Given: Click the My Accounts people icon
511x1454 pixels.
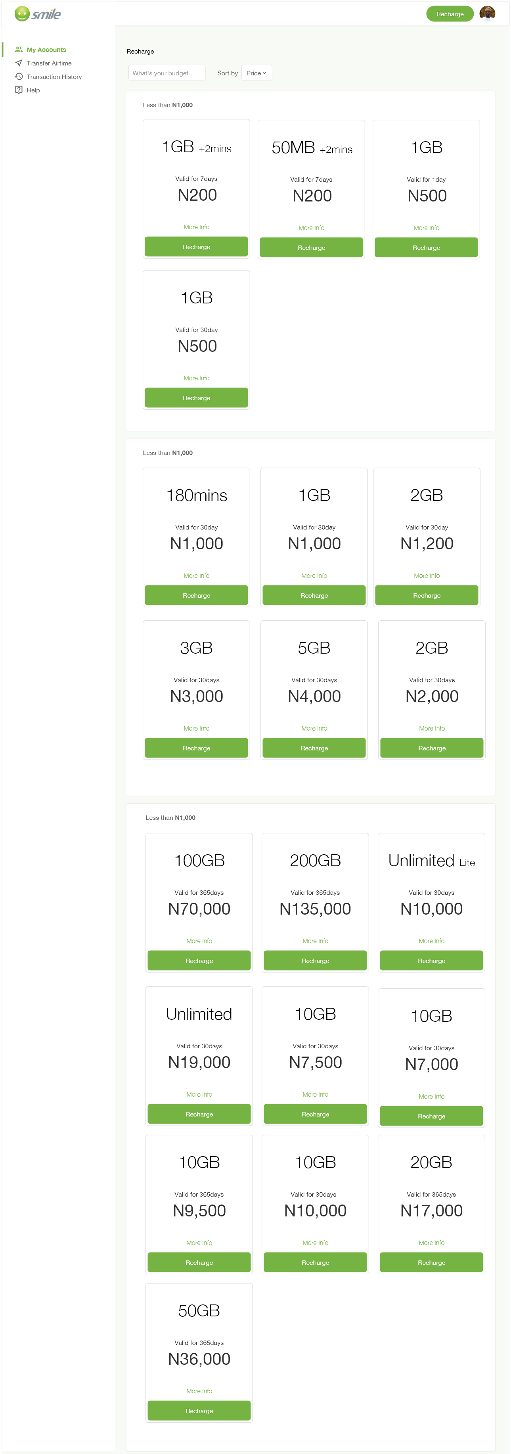Looking at the screenshot, I should 19,50.
